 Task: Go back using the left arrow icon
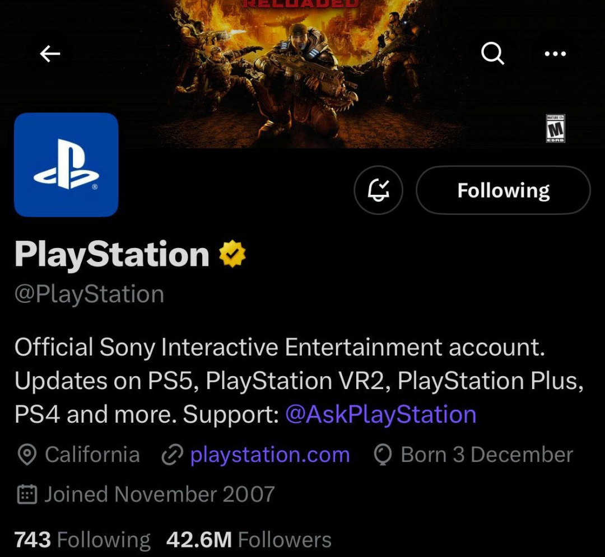pyautogui.click(x=50, y=53)
